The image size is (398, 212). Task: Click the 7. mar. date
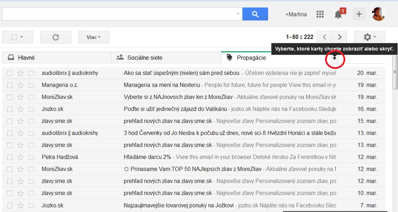coord(368,205)
